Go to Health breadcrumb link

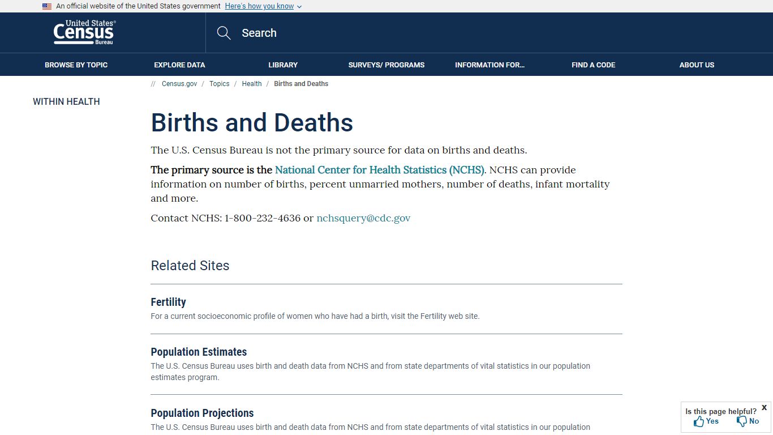tap(252, 84)
